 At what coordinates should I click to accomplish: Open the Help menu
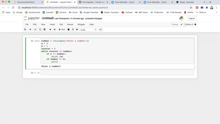[91, 24]
